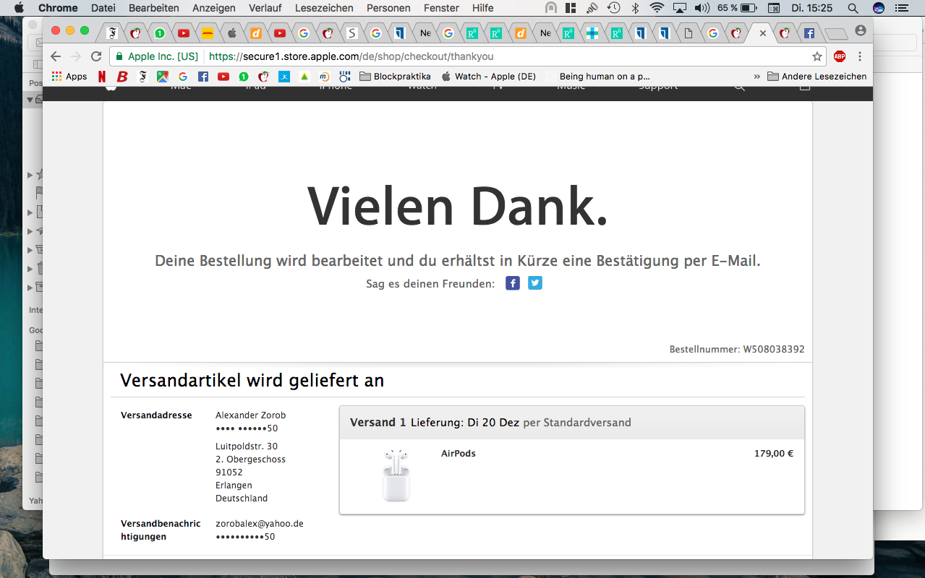Open the Google Maps bookmark
Viewport: 925px width, 578px height.
162,76
